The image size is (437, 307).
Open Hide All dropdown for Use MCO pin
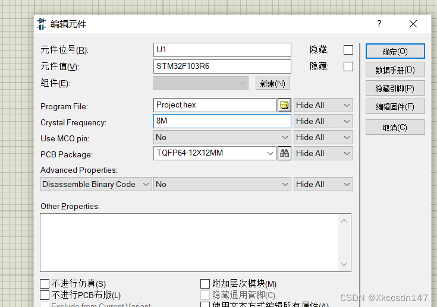(x=323, y=137)
